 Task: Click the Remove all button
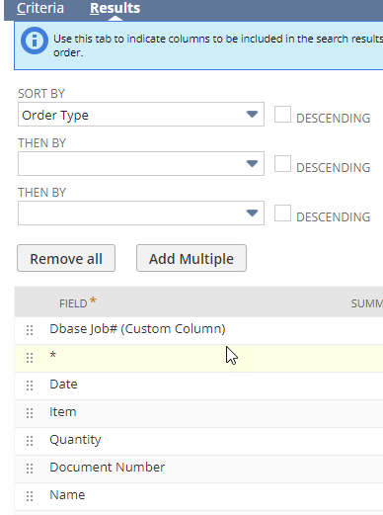click(66, 258)
